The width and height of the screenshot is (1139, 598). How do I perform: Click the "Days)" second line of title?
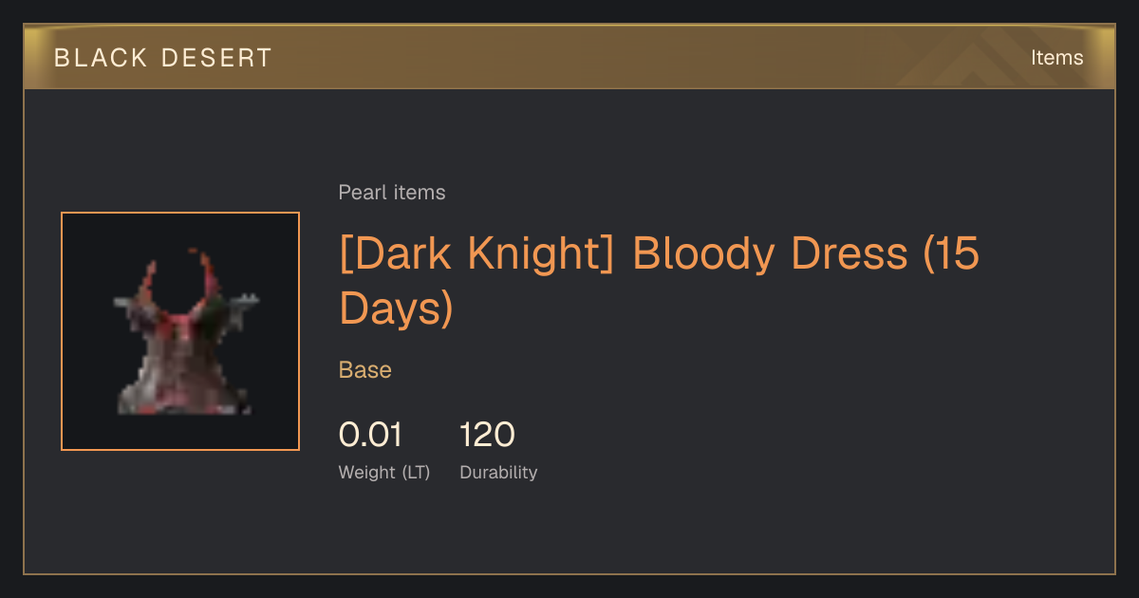point(396,308)
